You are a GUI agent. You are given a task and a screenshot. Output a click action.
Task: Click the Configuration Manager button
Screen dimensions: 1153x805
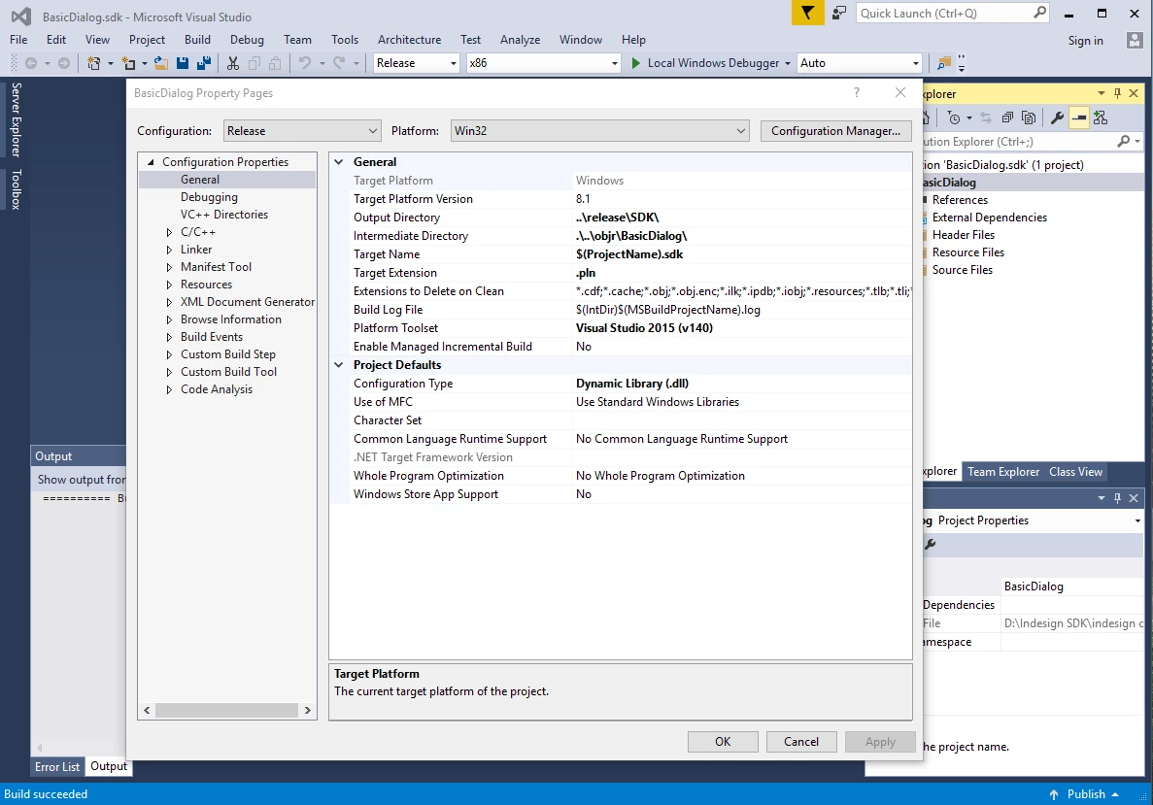pyautogui.click(x=835, y=131)
